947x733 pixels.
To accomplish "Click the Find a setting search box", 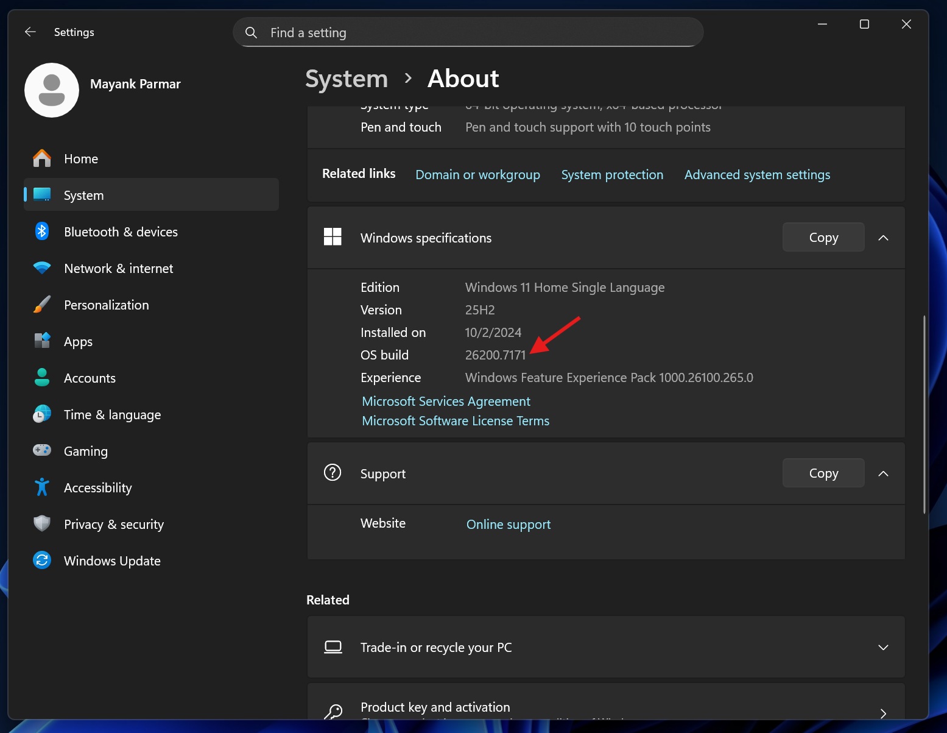I will (468, 32).
